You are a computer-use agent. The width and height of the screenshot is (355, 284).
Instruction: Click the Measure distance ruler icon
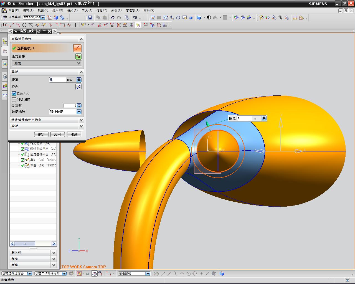(295, 17)
